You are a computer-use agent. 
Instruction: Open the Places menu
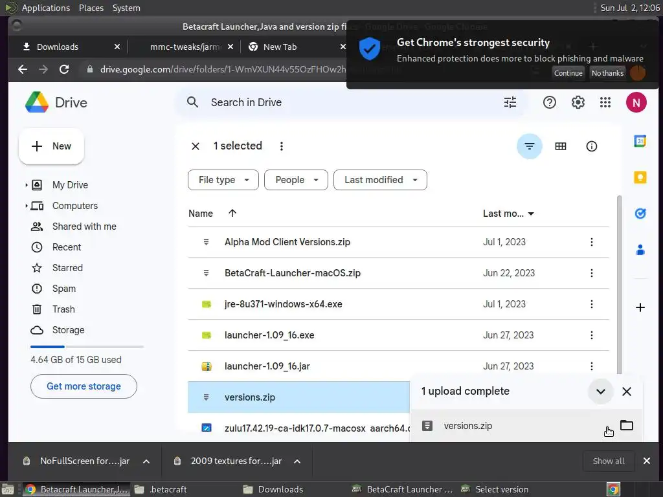[91, 8]
